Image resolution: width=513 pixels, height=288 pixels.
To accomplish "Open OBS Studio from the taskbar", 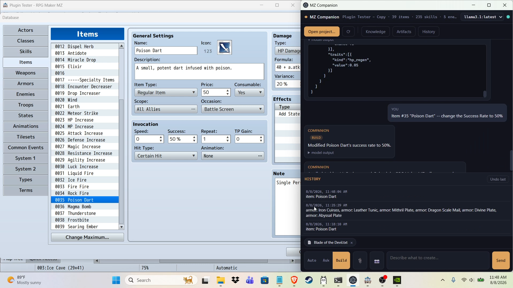I will tap(382, 280).
